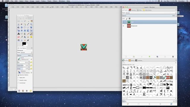
Task: Click the anchor layer icon
Action: [165, 57]
